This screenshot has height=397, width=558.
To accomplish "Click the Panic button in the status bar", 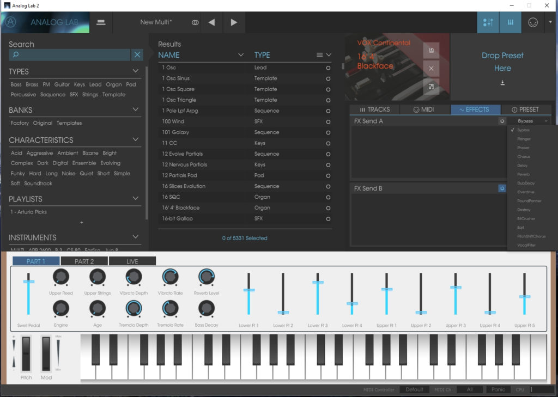I will (498, 389).
